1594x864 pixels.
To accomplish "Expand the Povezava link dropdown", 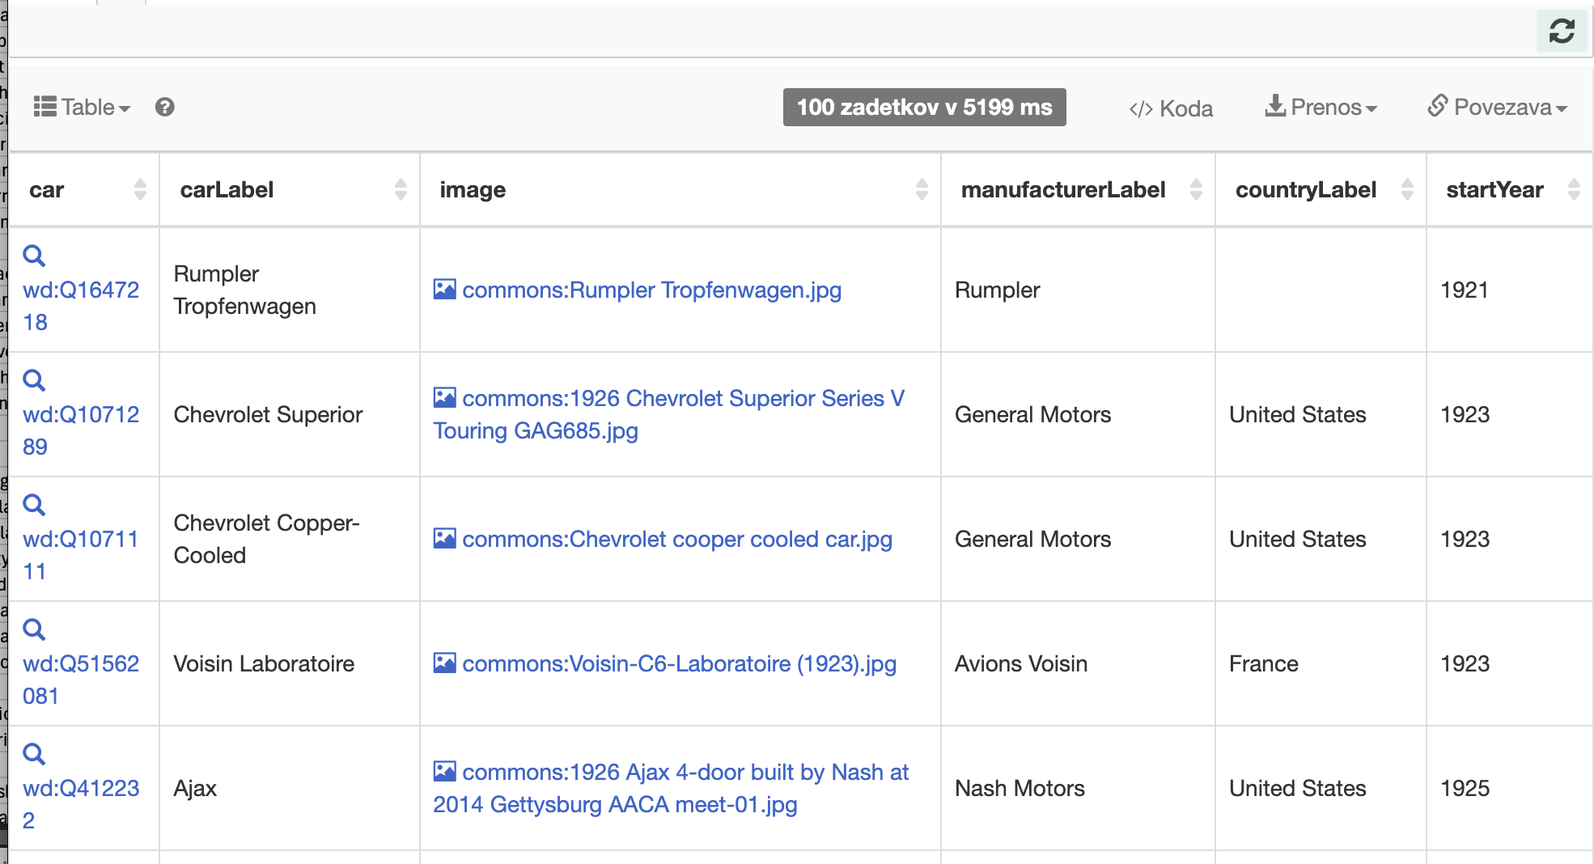I will point(1498,107).
